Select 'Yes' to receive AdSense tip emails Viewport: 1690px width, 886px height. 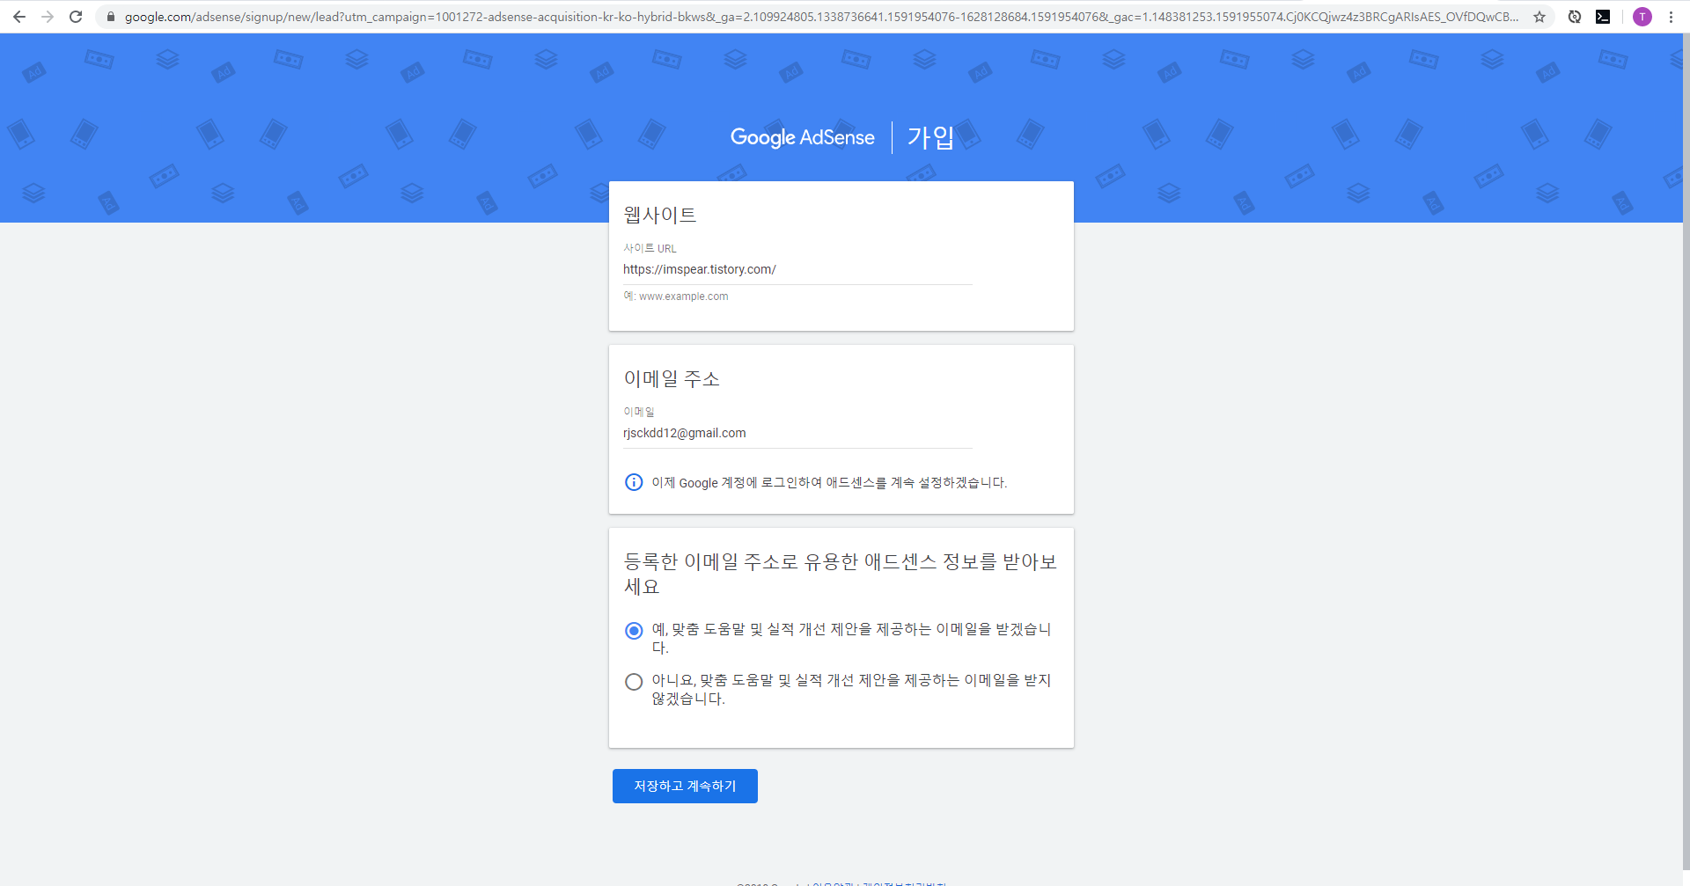[x=634, y=631]
